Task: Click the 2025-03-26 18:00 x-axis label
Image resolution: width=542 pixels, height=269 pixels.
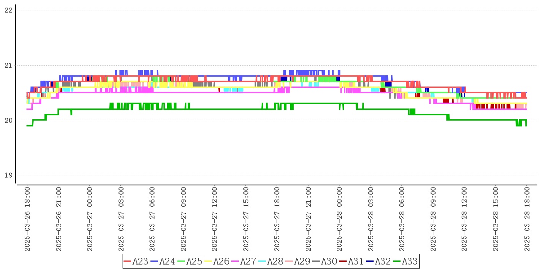Action: pyautogui.click(x=27, y=219)
